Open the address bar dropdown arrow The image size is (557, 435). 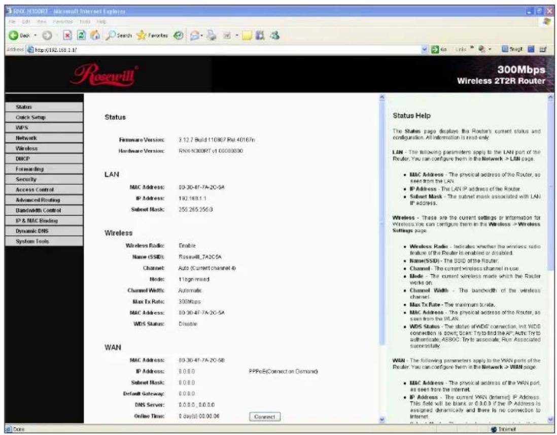(425, 49)
